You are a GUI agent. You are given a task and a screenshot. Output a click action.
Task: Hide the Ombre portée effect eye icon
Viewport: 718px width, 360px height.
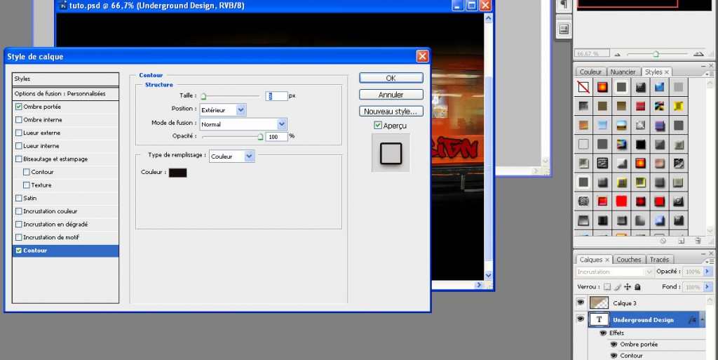(614, 345)
